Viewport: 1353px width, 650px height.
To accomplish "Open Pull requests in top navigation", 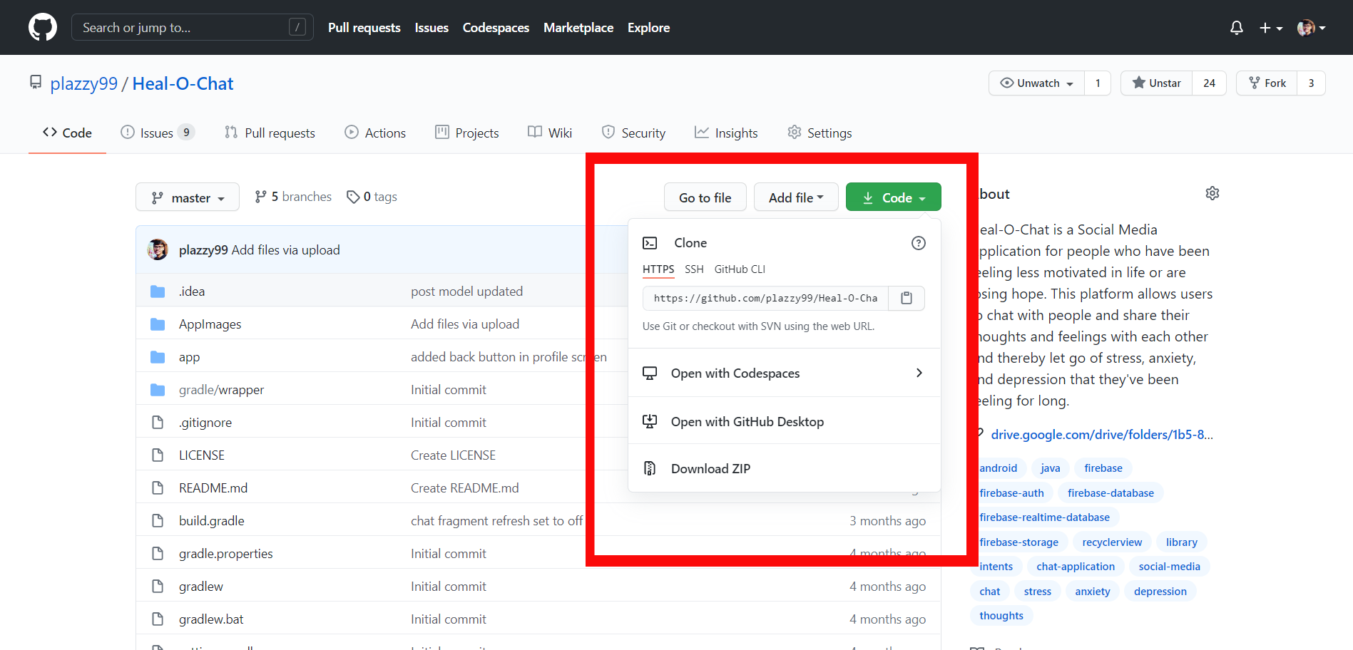I will (x=364, y=28).
